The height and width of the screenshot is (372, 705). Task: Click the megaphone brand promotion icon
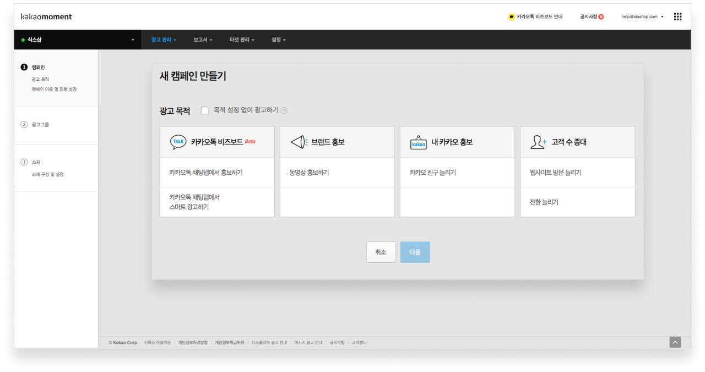299,142
